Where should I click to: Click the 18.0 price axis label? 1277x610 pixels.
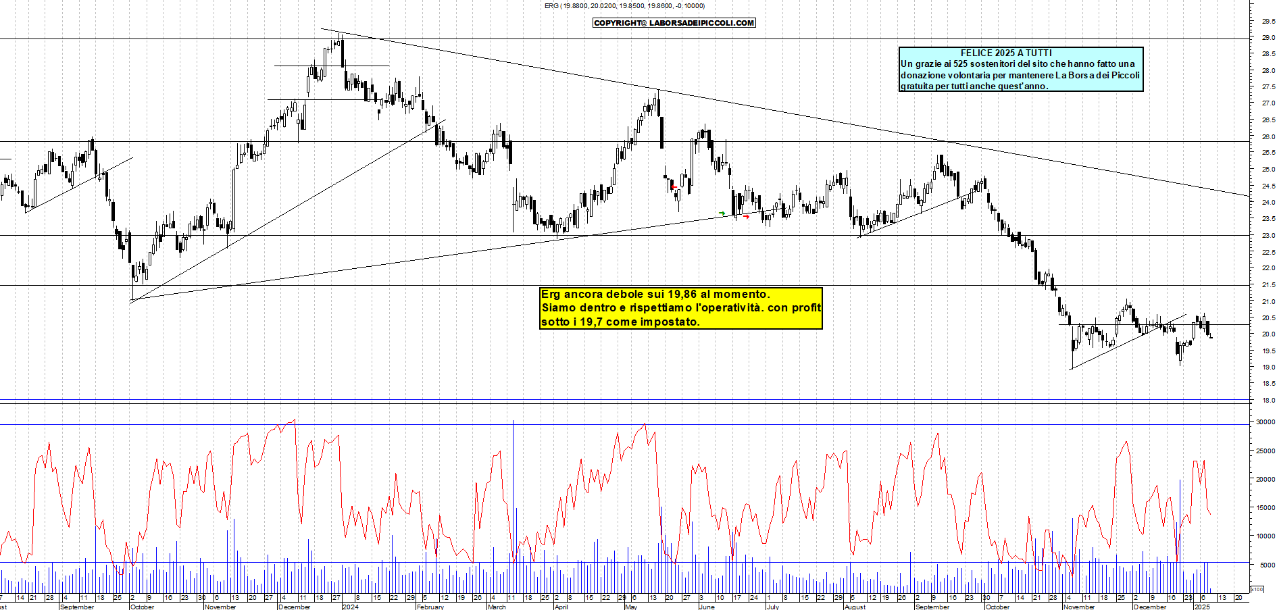[x=1268, y=401]
